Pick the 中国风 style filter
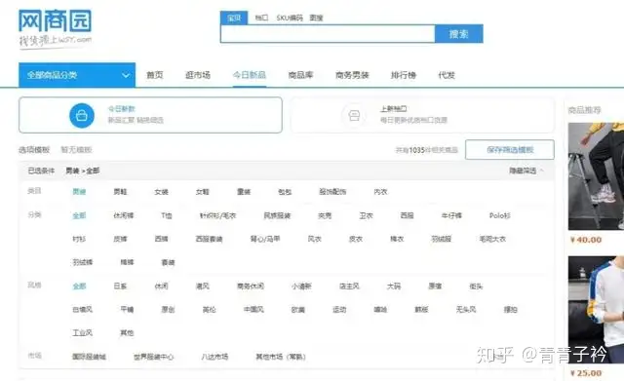Viewport: 624px width, 381px height. point(253,310)
